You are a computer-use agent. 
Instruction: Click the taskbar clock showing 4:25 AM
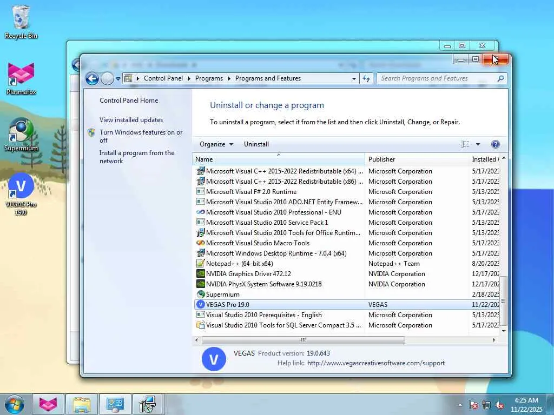pos(526,404)
